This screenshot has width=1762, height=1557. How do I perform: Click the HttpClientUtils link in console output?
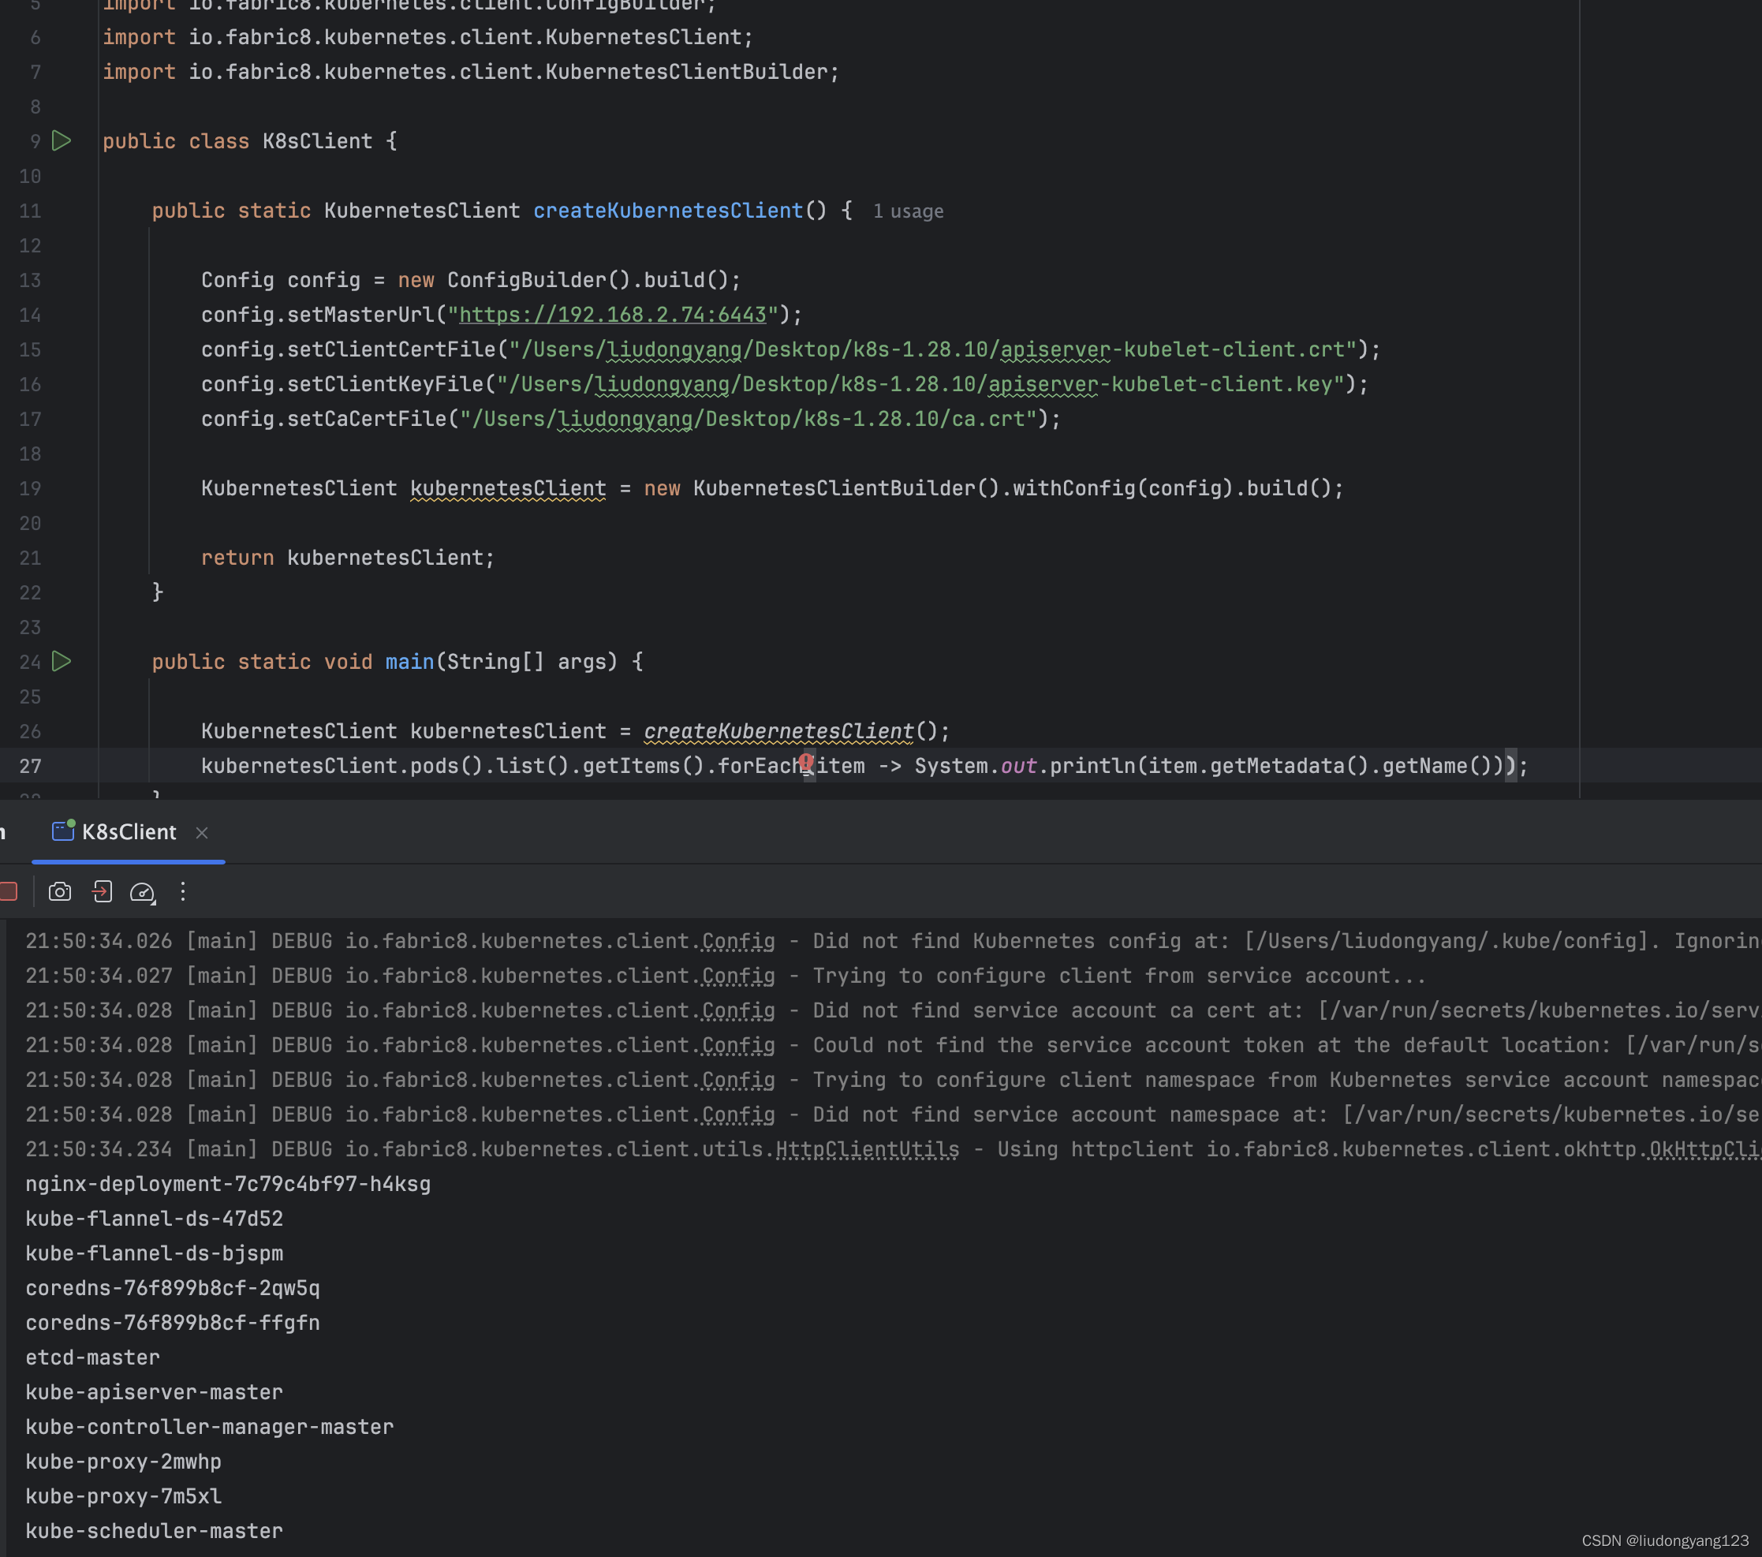(866, 1148)
